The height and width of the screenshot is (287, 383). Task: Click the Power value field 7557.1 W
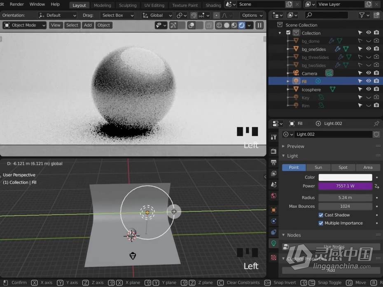pos(345,186)
